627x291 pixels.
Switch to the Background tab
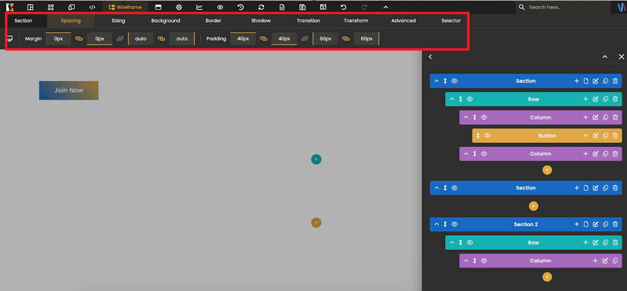coord(166,21)
